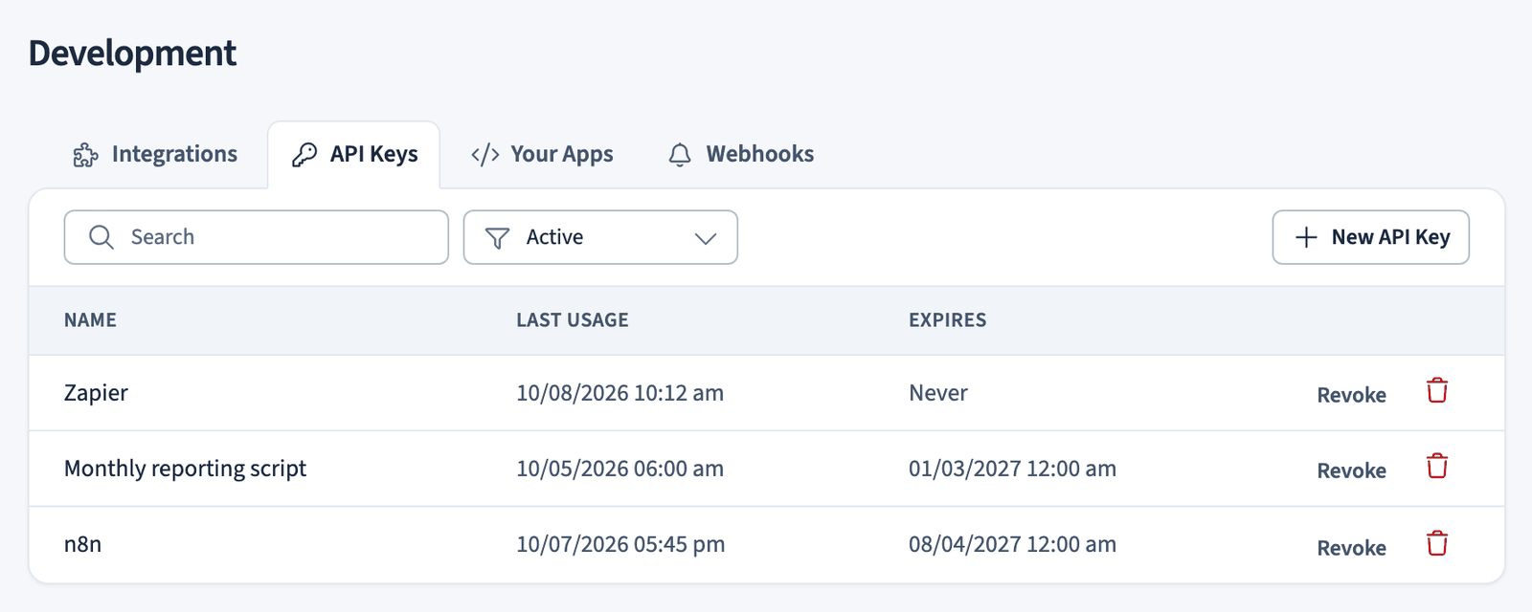Click the LAST USAGE column header
The width and height of the screenshot is (1532, 612).
click(x=573, y=320)
